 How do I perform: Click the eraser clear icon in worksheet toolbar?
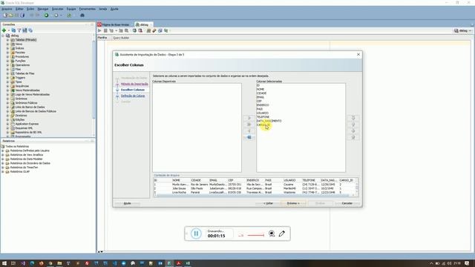point(154,30)
